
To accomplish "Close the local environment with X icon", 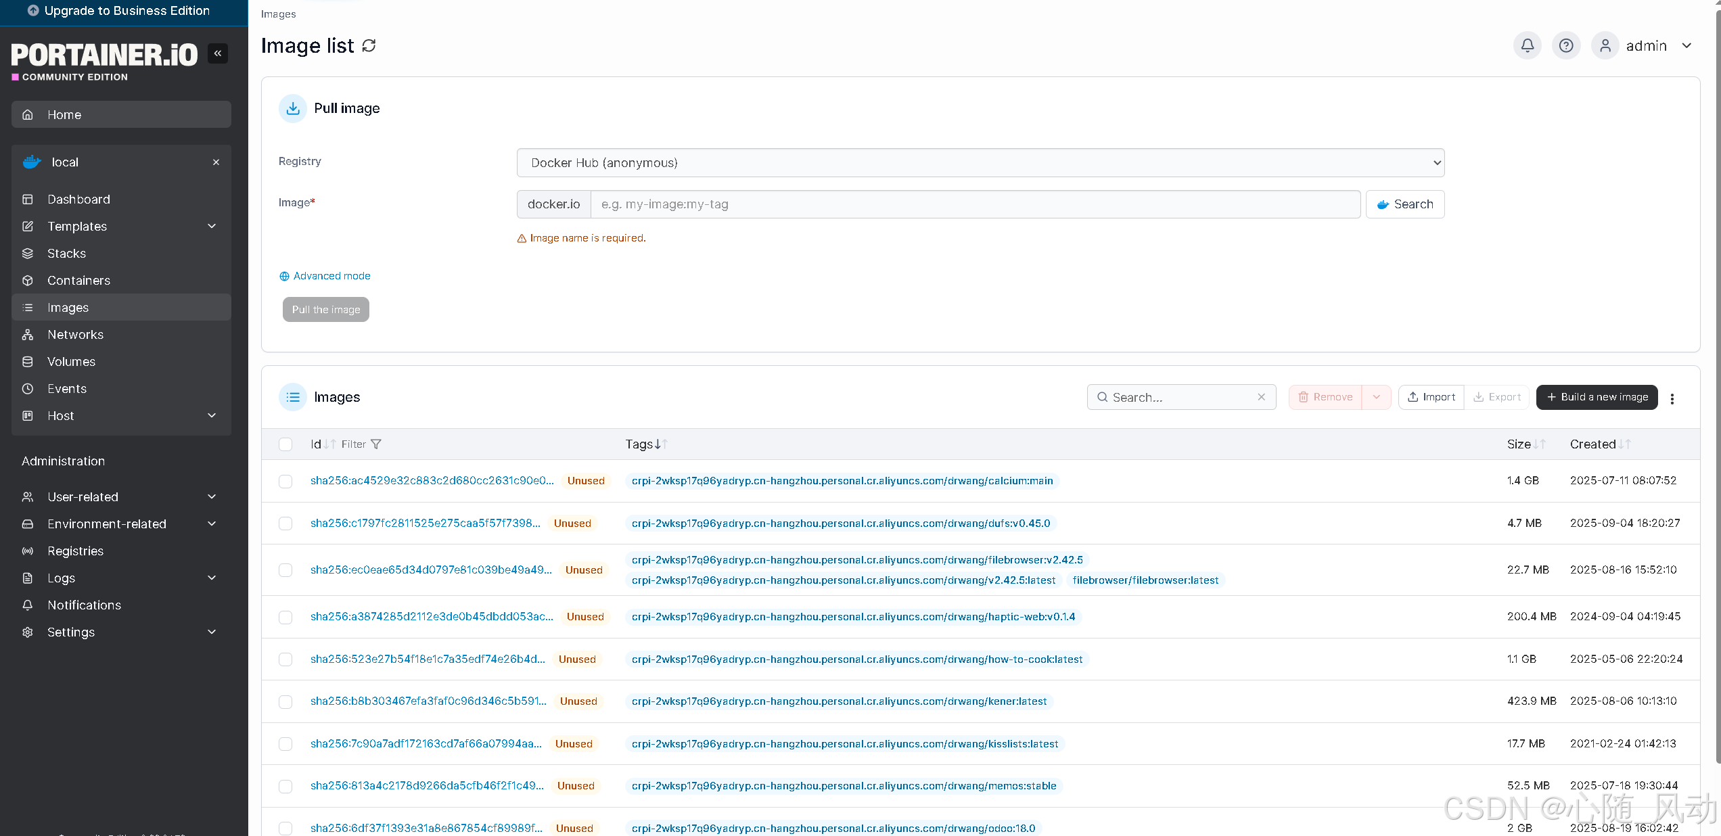I will pyautogui.click(x=216, y=162).
